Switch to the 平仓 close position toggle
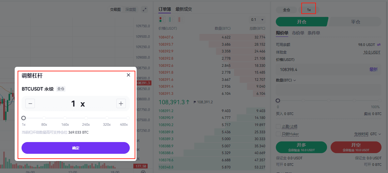The height and width of the screenshot is (173, 388). (x=355, y=22)
